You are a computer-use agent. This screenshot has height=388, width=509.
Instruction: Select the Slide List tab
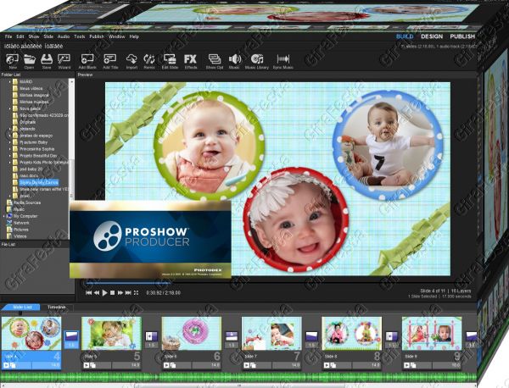click(22, 307)
